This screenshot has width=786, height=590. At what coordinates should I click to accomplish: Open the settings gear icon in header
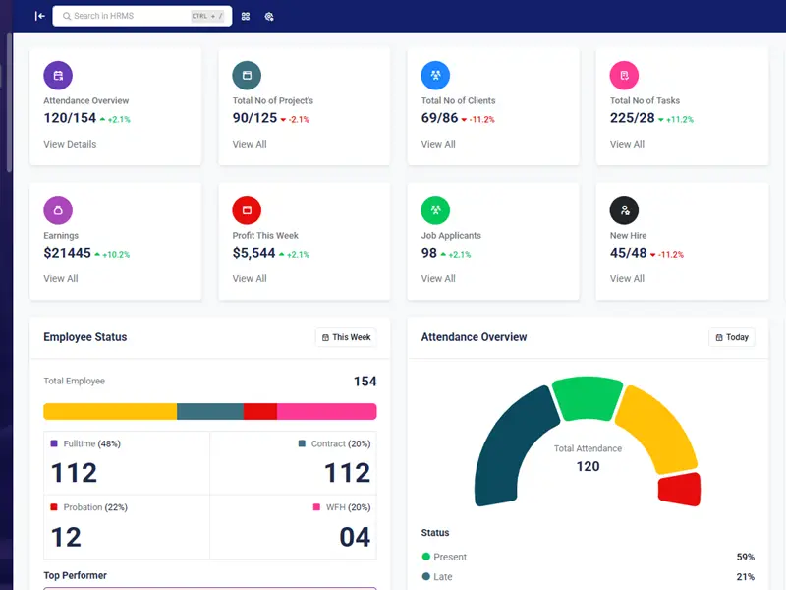tap(269, 17)
